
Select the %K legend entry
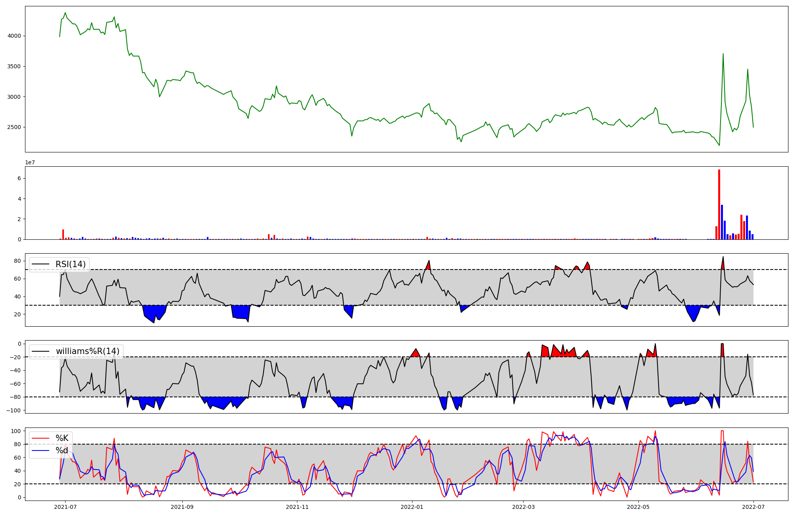[x=62, y=438]
